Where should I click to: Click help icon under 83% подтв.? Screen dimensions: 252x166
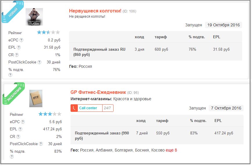point(12,156)
